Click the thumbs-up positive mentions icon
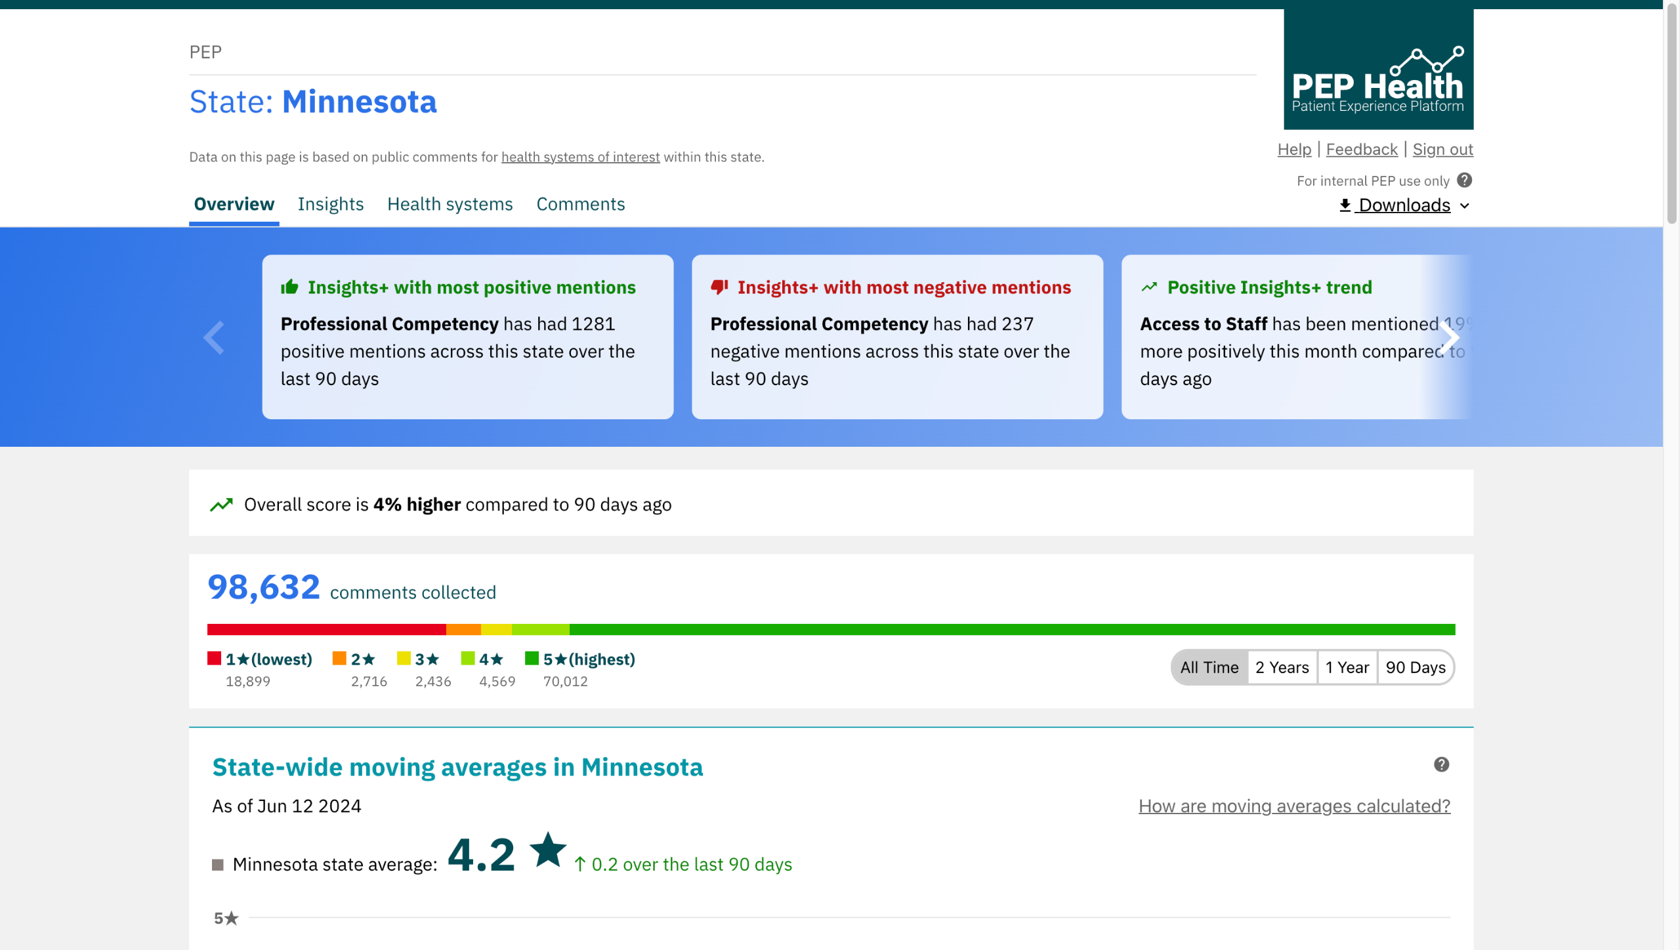 point(289,287)
